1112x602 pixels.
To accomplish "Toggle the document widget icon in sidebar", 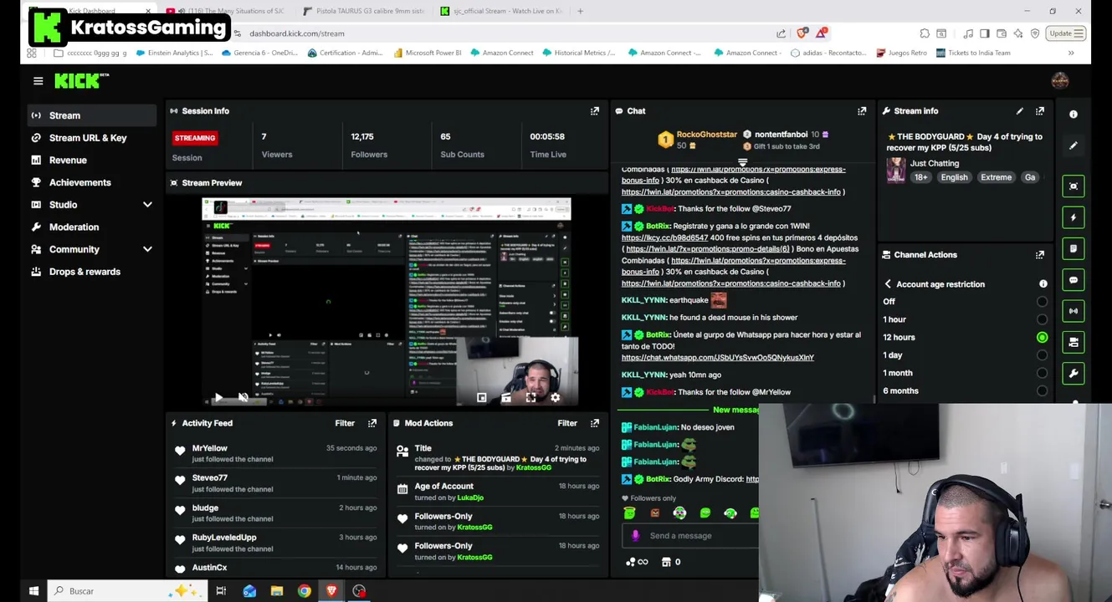I will (1074, 248).
